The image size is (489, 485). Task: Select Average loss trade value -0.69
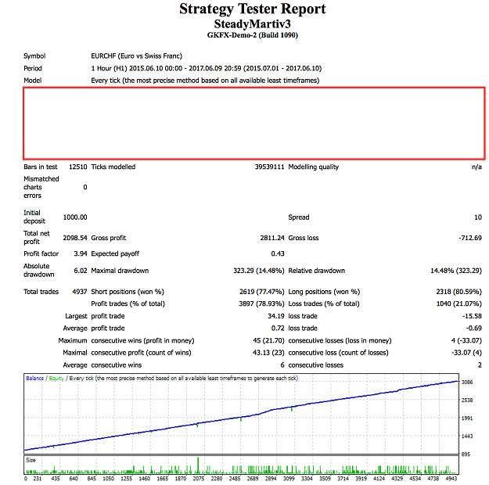click(473, 329)
